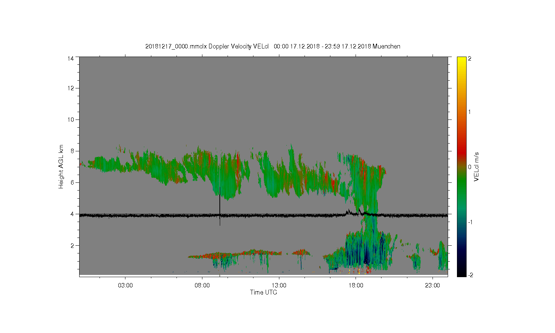Click the 23:00 time axis label

coord(433,286)
